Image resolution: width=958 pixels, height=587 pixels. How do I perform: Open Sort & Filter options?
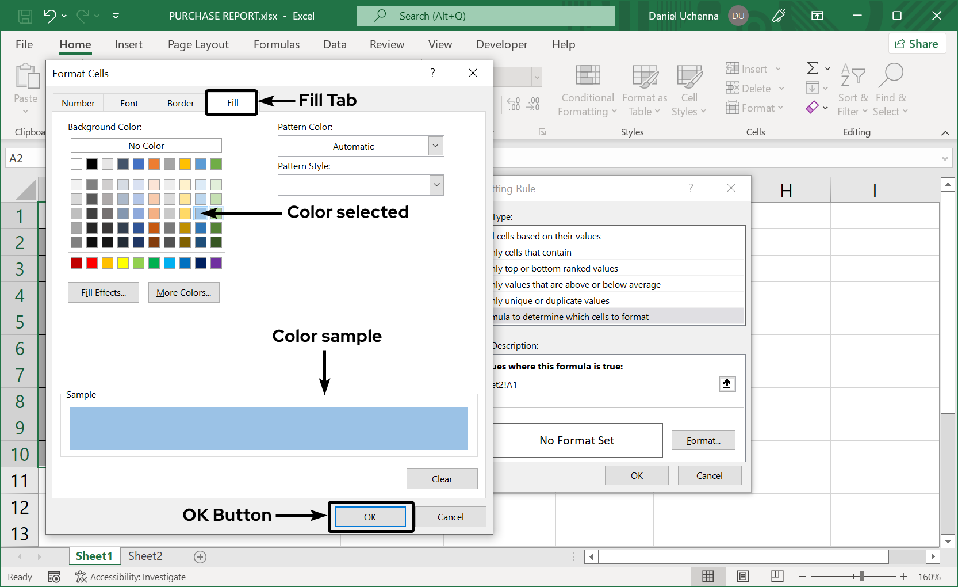pyautogui.click(x=853, y=89)
